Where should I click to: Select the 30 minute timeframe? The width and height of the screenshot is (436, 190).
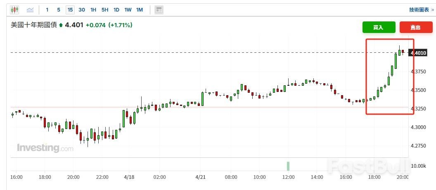pyautogui.click(x=82, y=9)
